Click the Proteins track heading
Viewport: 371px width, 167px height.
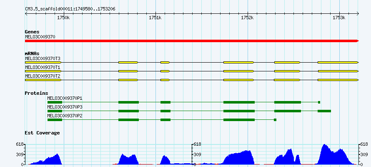pyautogui.click(x=36, y=94)
